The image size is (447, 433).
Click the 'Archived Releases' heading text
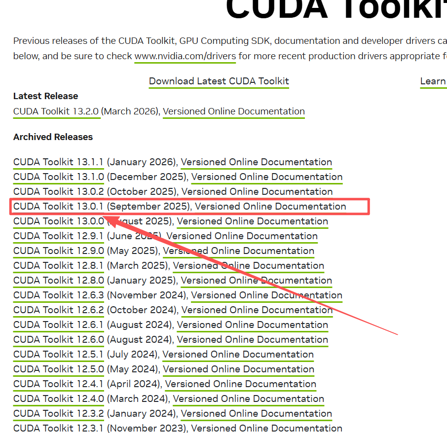pyautogui.click(x=53, y=137)
